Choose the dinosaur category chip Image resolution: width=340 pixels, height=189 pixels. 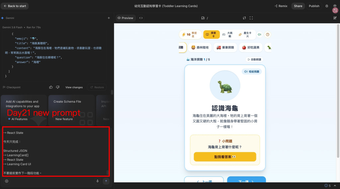point(268,47)
